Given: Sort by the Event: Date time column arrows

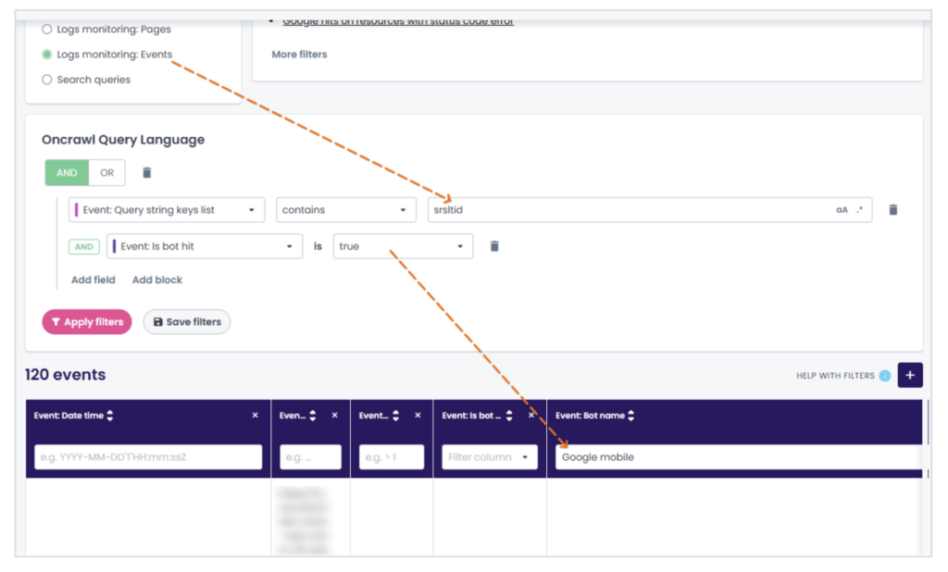Looking at the screenshot, I should tap(111, 415).
